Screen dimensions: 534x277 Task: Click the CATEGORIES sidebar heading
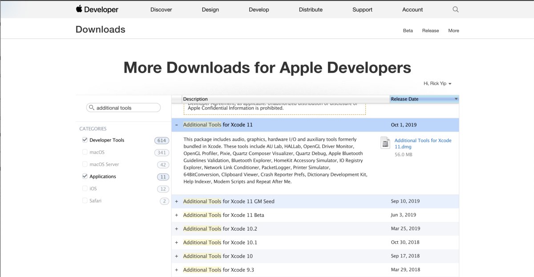(x=93, y=129)
